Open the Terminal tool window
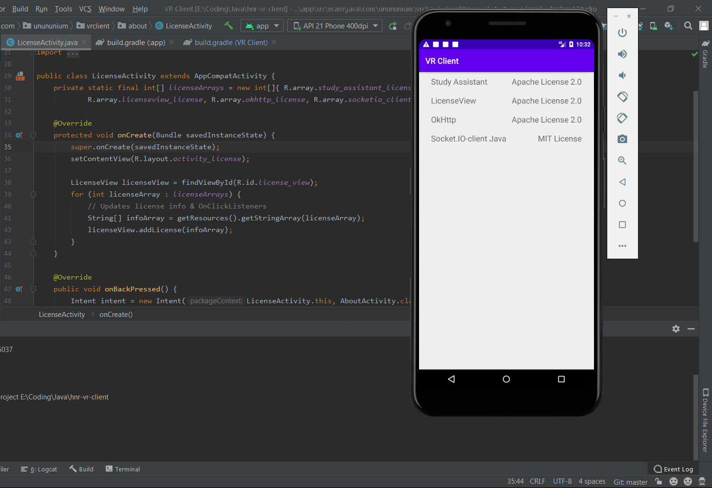 tap(123, 469)
